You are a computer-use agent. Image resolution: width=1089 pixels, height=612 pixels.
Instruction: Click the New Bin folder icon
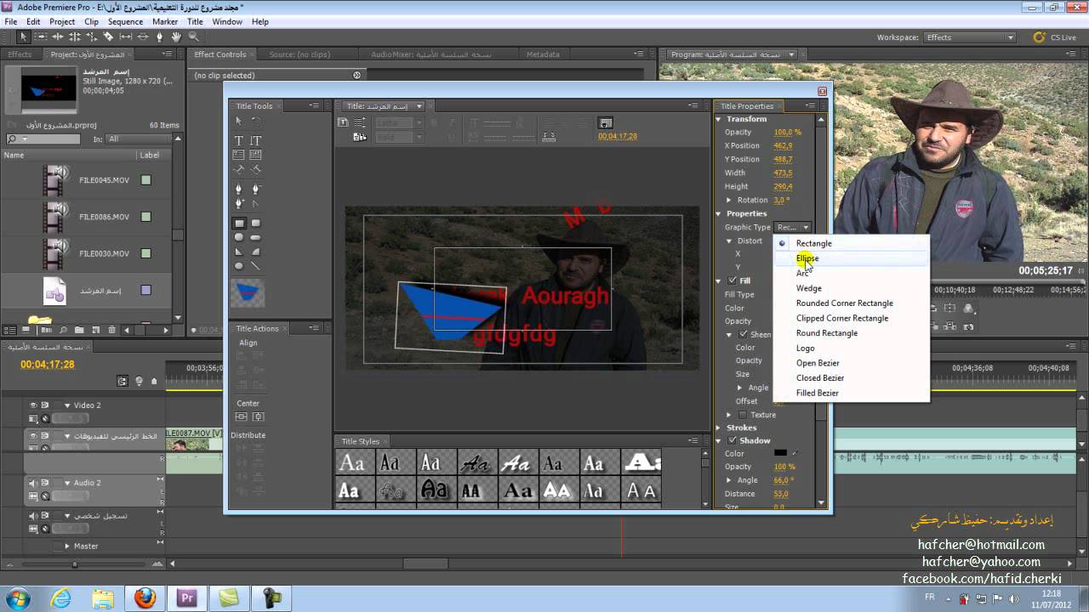[78, 330]
